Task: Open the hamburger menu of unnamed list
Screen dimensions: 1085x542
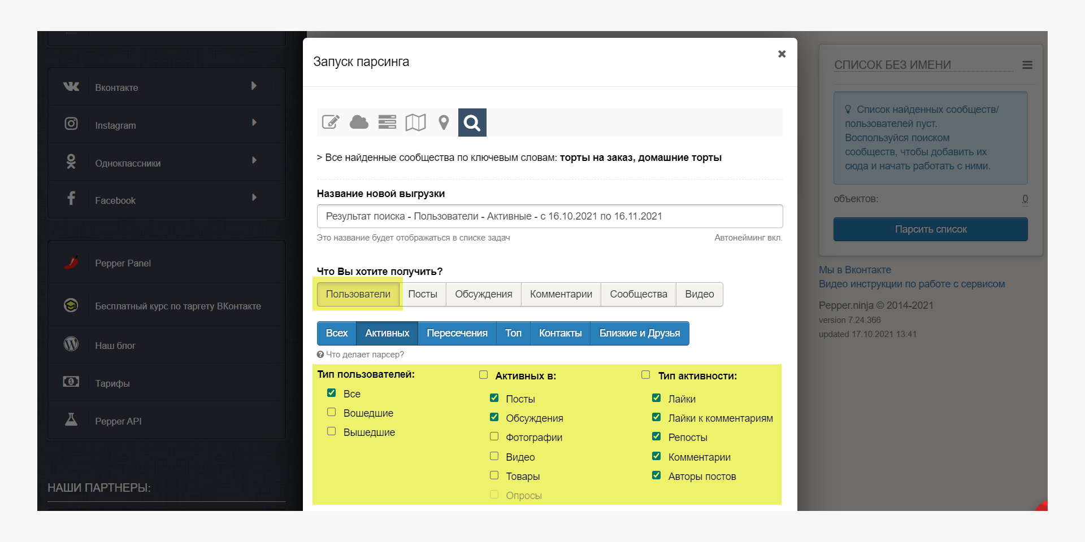Action: [x=1027, y=65]
